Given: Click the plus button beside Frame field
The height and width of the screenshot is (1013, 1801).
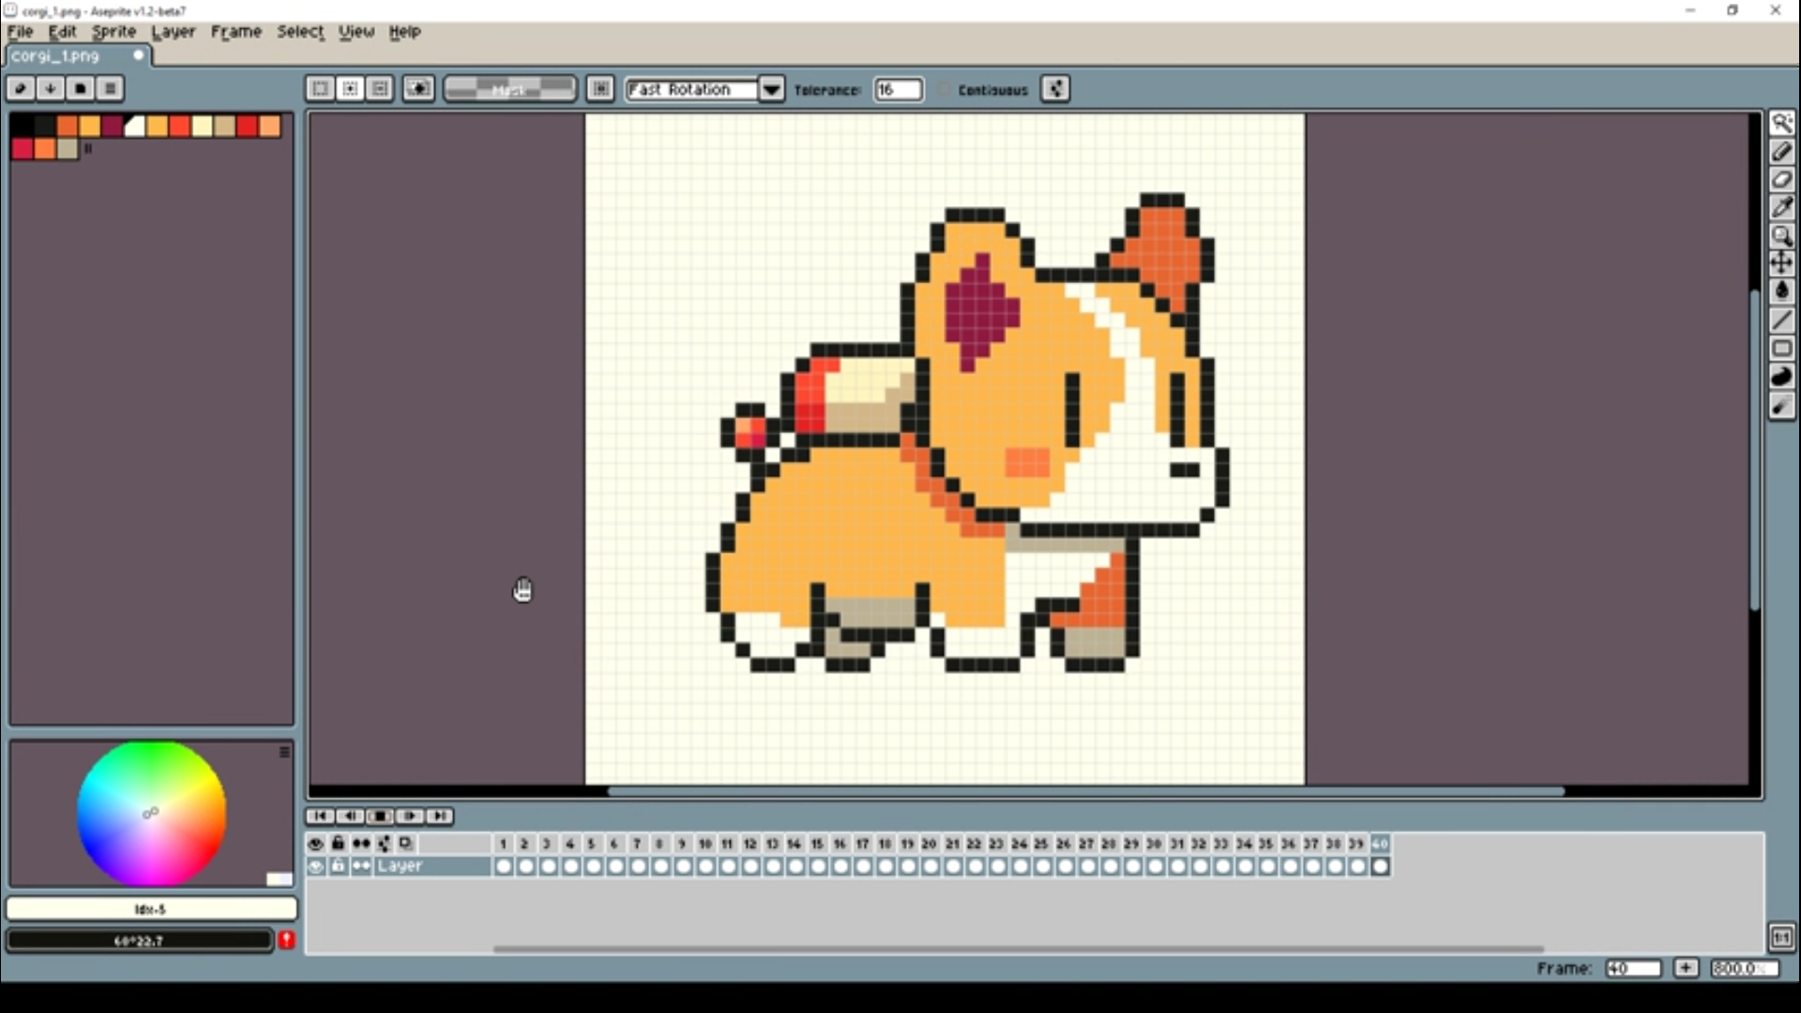Looking at the screenshot, I should pyautogui.click(x=1686, y=968).
